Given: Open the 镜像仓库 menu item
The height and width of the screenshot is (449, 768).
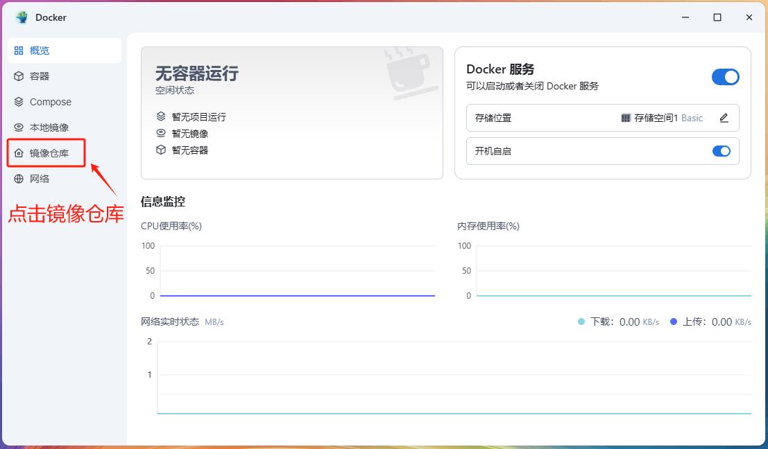Looking at the screenshot, I should click(49, 153).
